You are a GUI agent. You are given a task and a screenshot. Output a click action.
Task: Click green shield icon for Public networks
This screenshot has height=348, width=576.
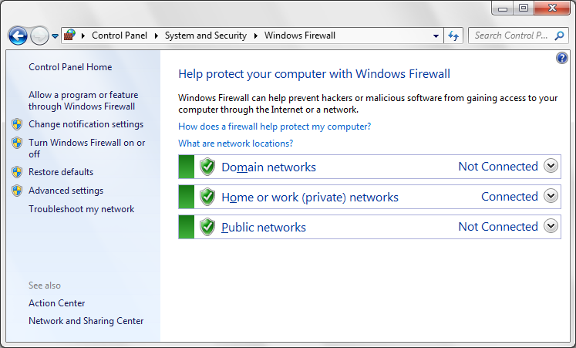[x=207, y=227]
